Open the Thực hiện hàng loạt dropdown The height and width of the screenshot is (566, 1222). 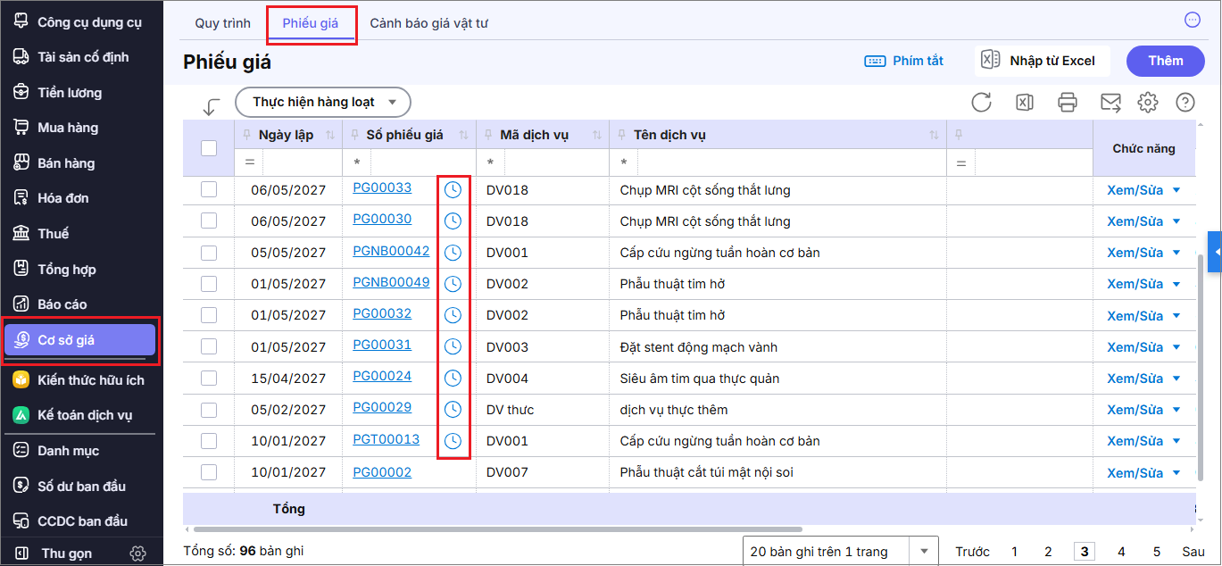(x=322, y=102)
